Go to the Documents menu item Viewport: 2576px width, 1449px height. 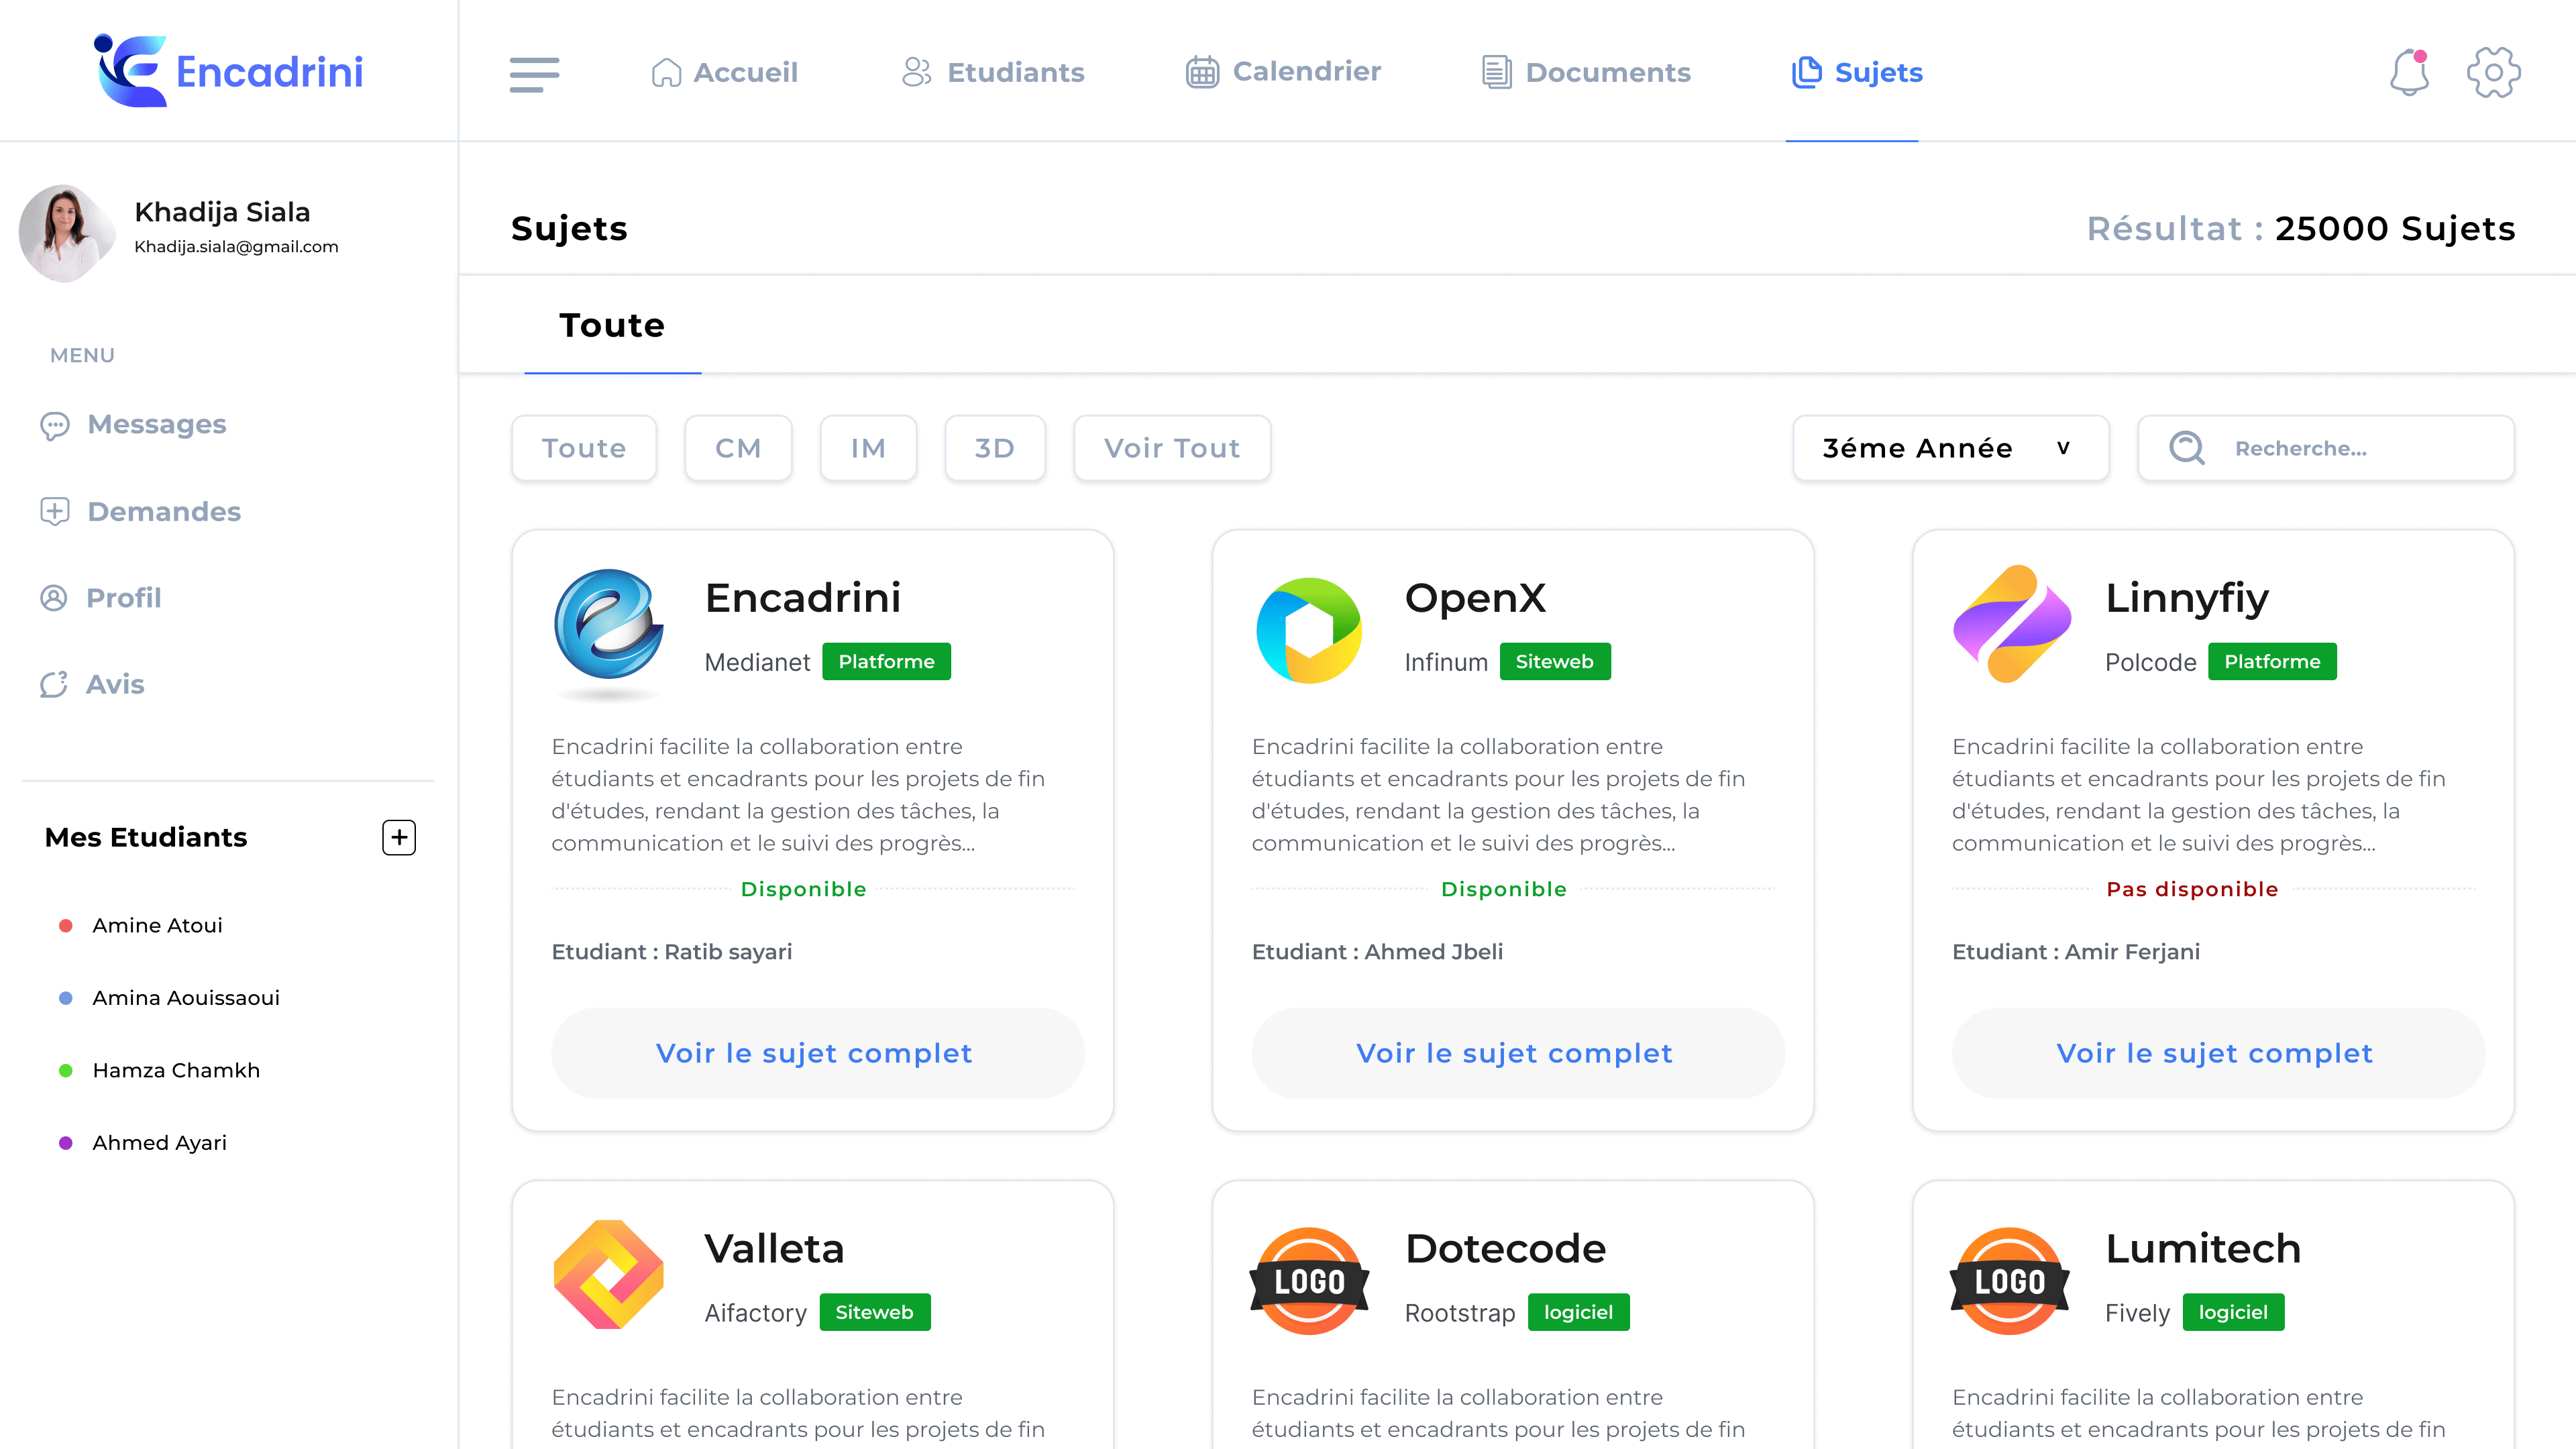click(1586, 72)
